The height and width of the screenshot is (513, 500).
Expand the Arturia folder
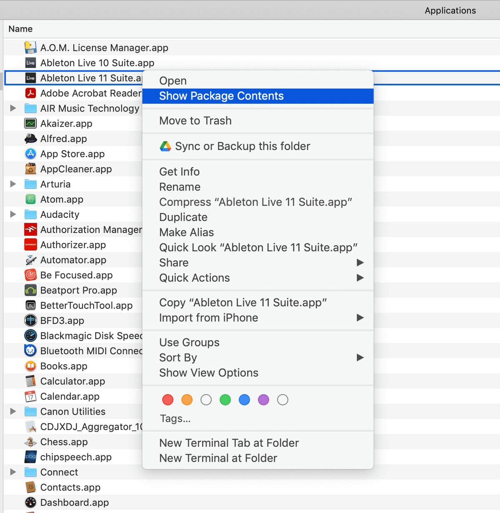(x=13, y=184)
